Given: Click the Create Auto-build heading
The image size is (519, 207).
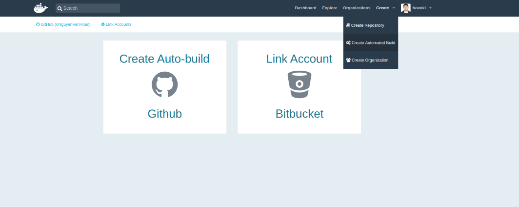Looking at the screenshot, I should click(x=164, y=59).
